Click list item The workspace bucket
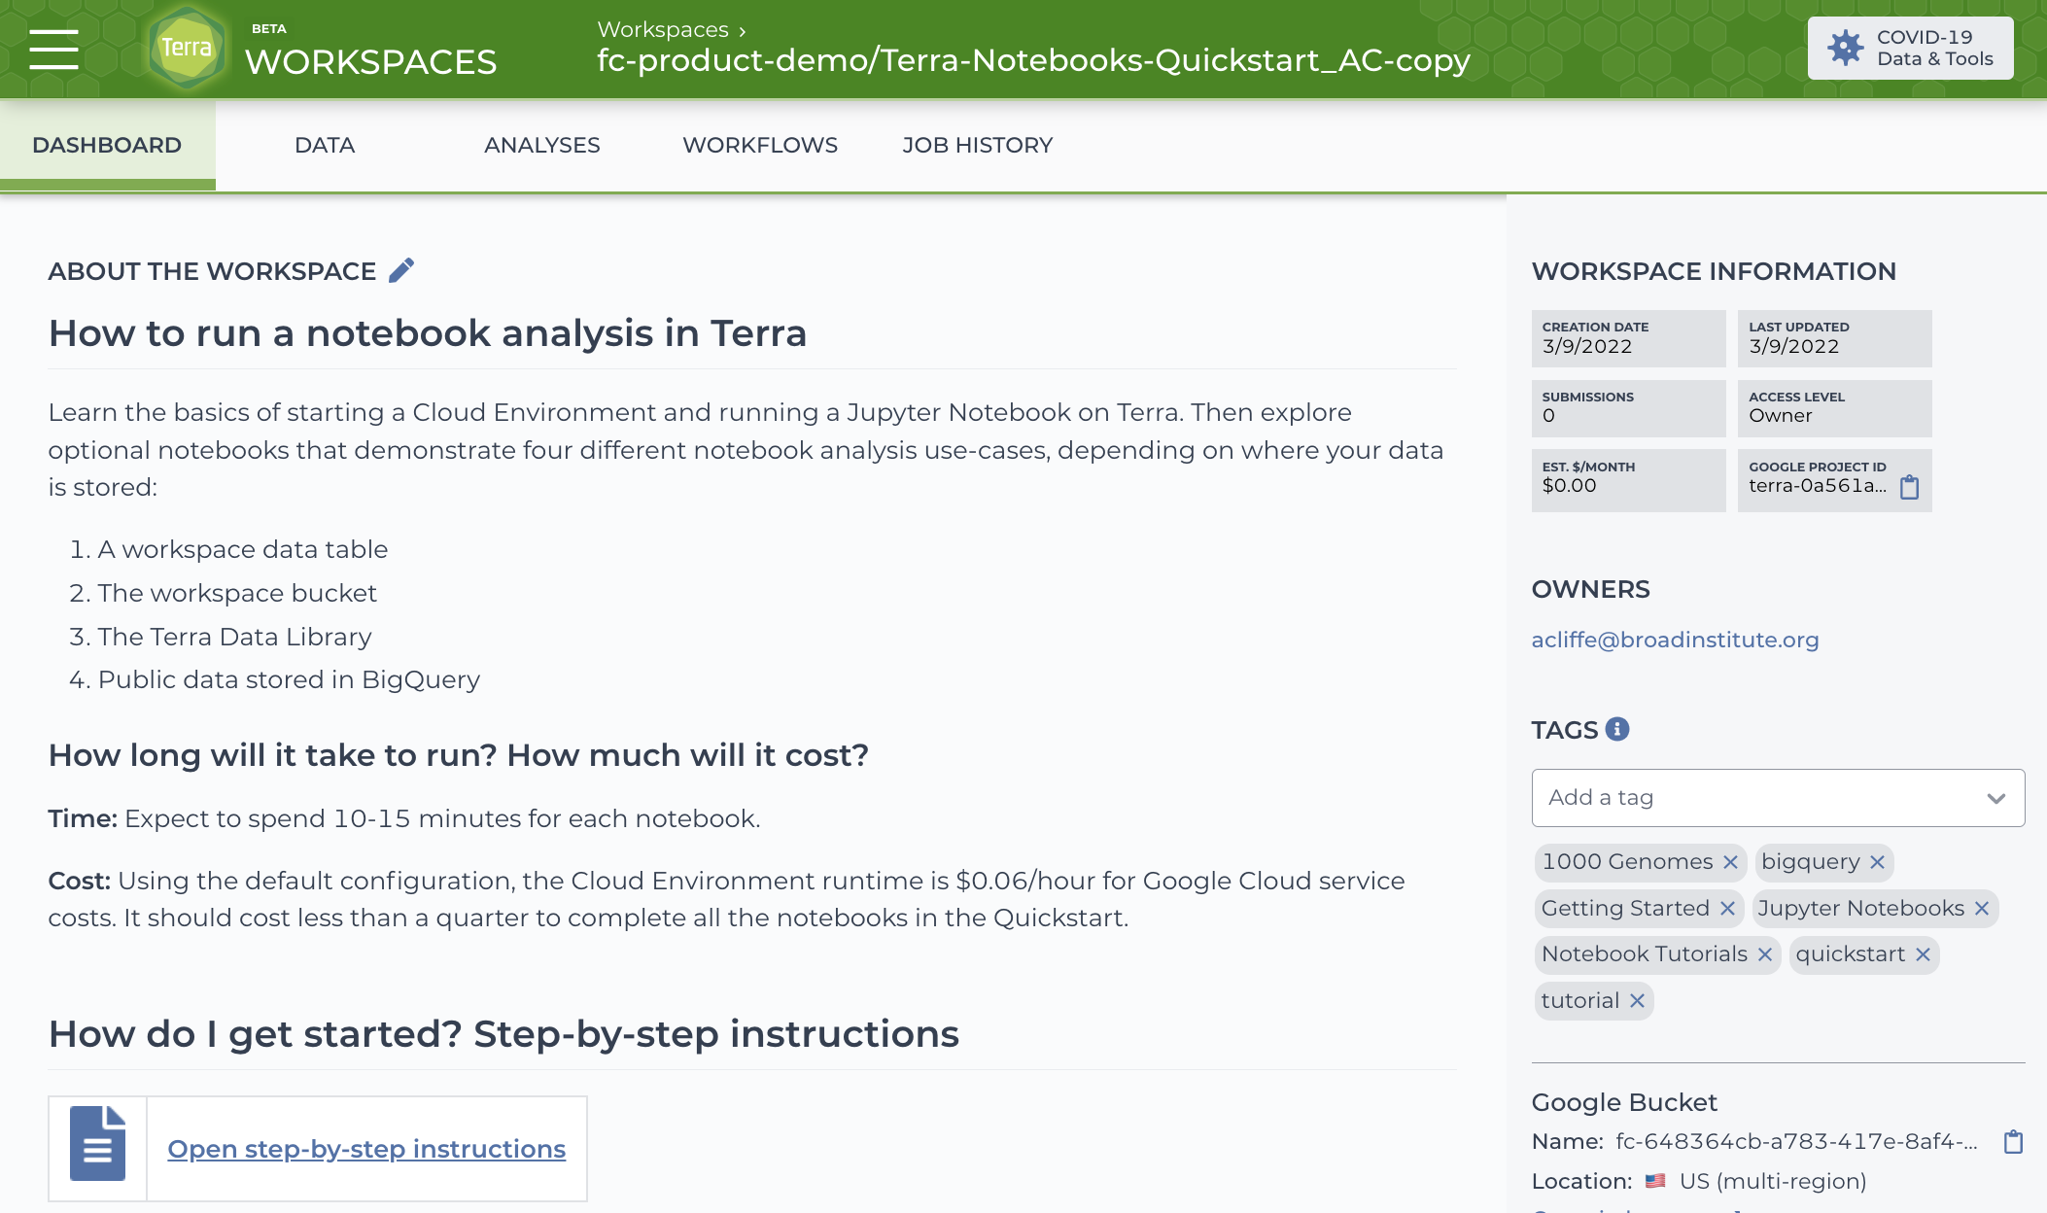The height and width of the screenshot is (1213, 2047). (237, 593)
